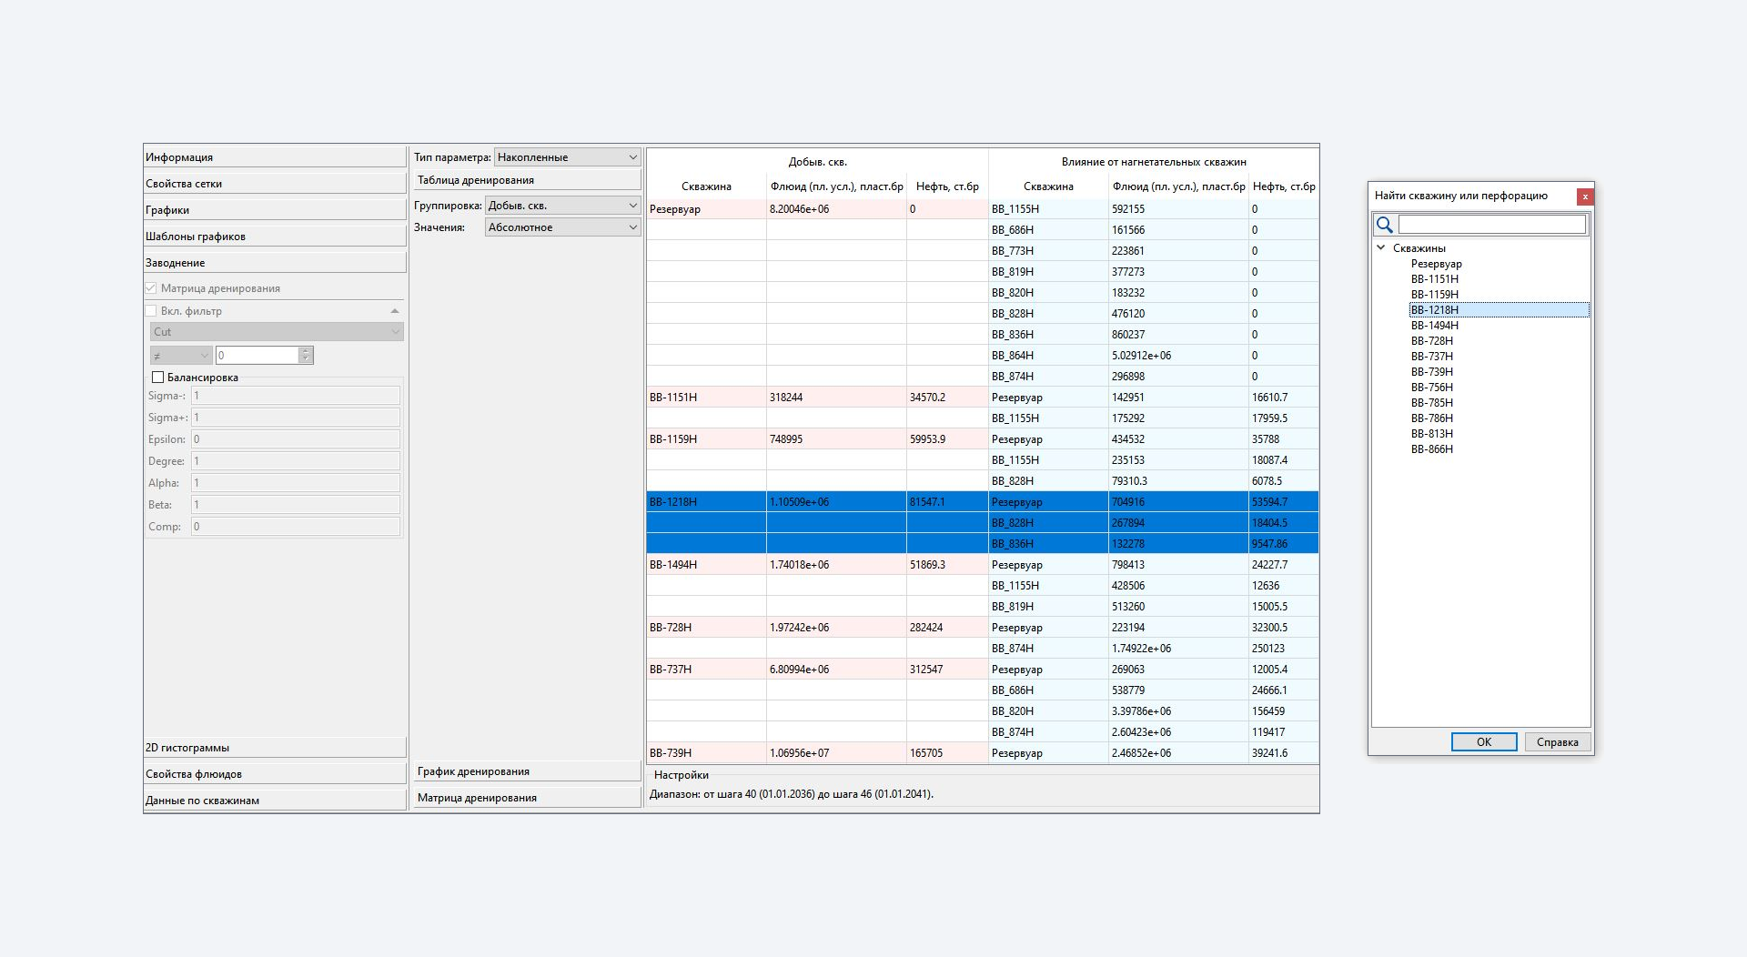1747x957 pixels.
Task: Open the Тип параметра dropdown
Action: point(568,157)
